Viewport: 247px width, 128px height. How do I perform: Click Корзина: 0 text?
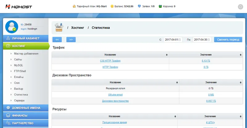(x=169, y=6)
